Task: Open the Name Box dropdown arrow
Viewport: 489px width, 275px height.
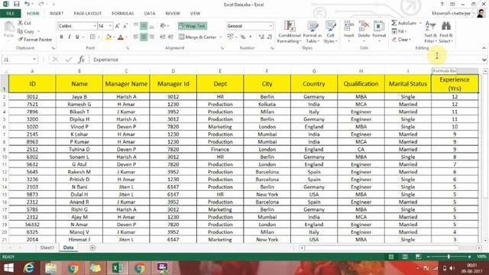Action: (34, 60)
